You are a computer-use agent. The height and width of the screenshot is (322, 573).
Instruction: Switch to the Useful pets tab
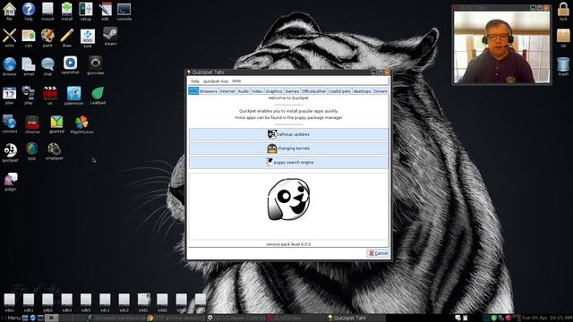pos(340,91)
